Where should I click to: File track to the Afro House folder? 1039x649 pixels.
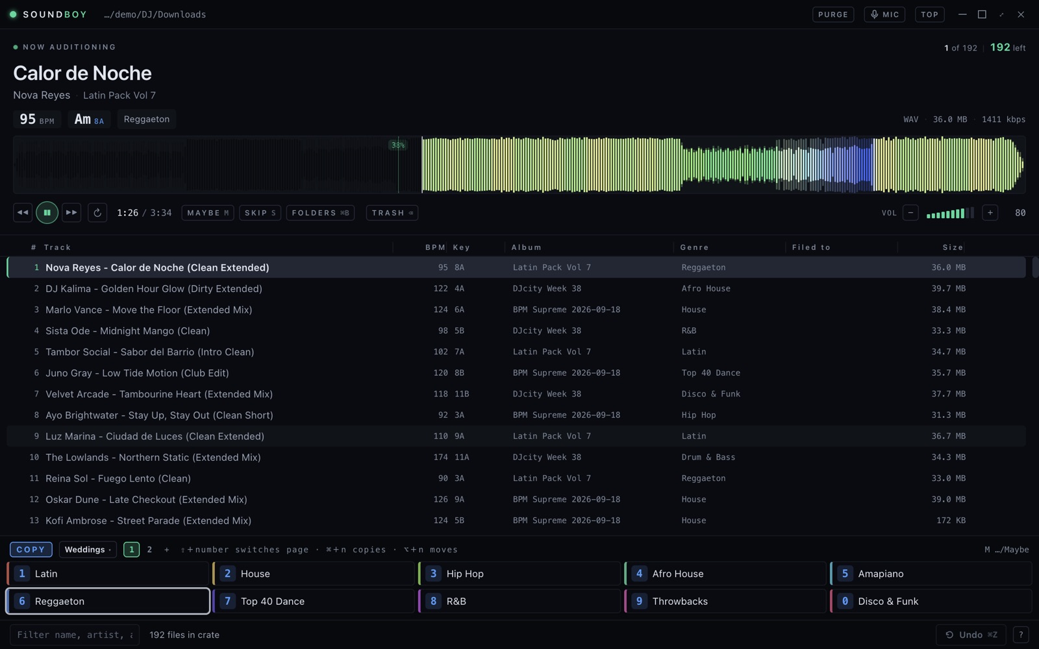(x=725, y=574)
